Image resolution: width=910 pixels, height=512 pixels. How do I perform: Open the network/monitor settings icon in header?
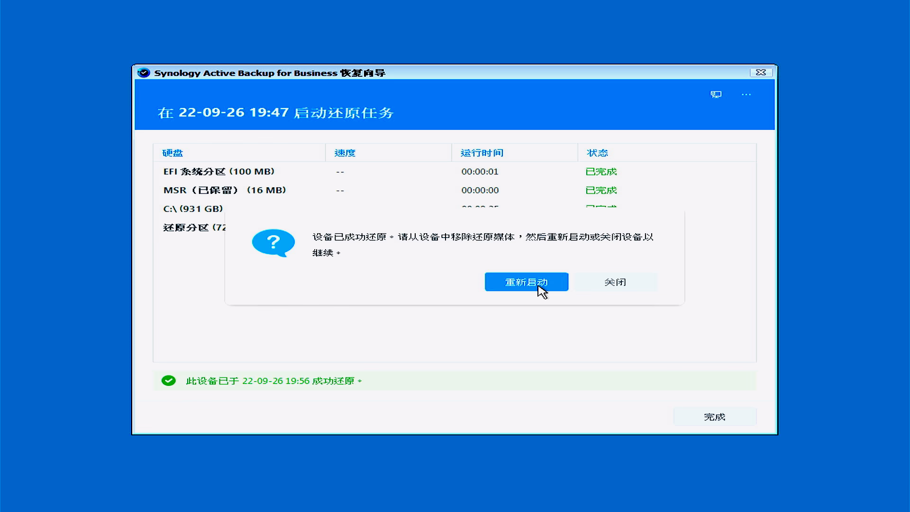(x=716, y=94)
